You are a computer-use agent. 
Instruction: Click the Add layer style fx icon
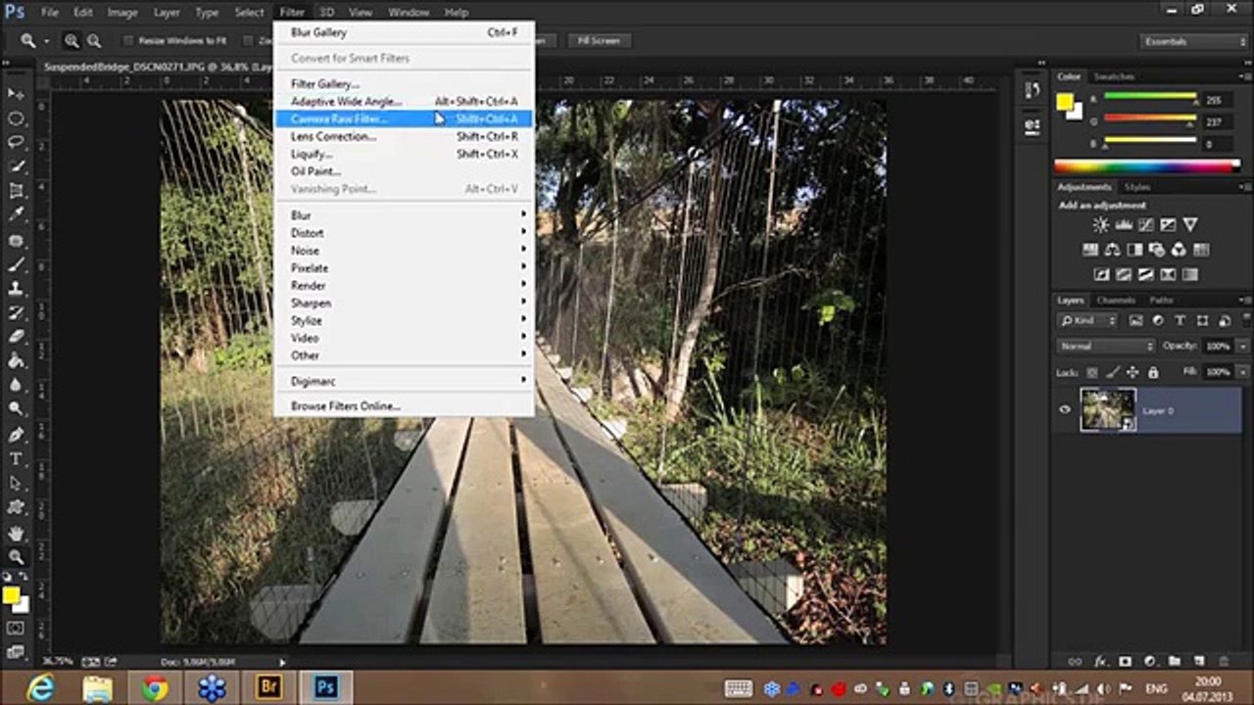(x=1100, y=662)
